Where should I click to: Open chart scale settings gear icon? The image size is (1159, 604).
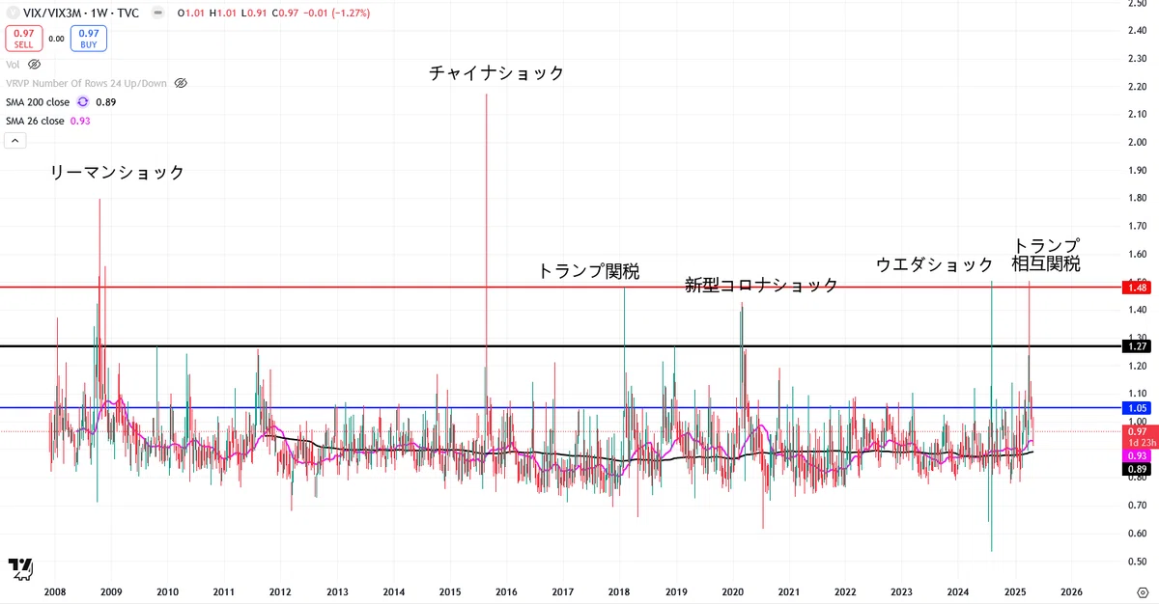[x=1143, y=590]
